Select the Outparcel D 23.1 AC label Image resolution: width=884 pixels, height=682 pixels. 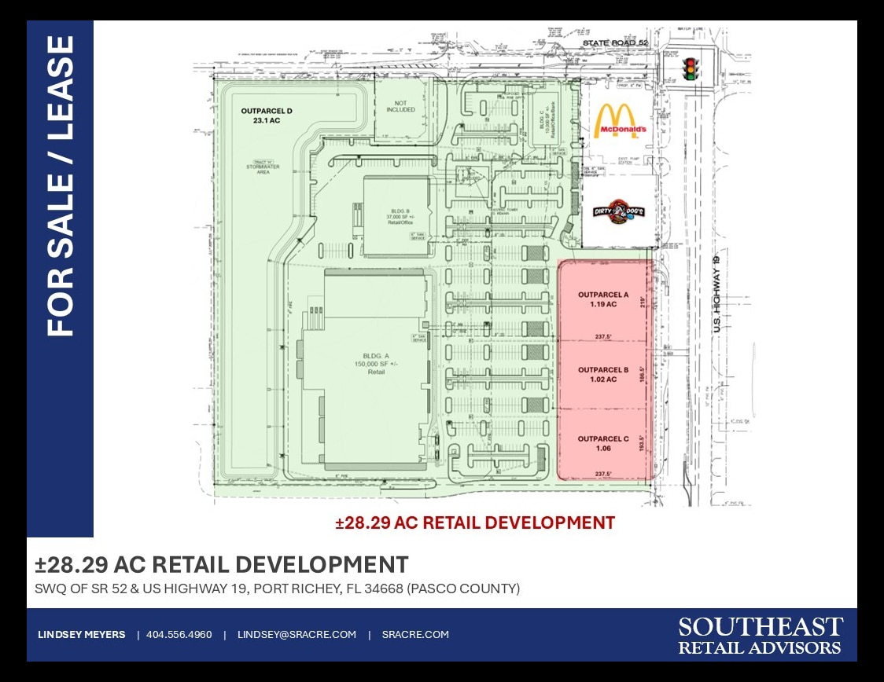(267, 115)
